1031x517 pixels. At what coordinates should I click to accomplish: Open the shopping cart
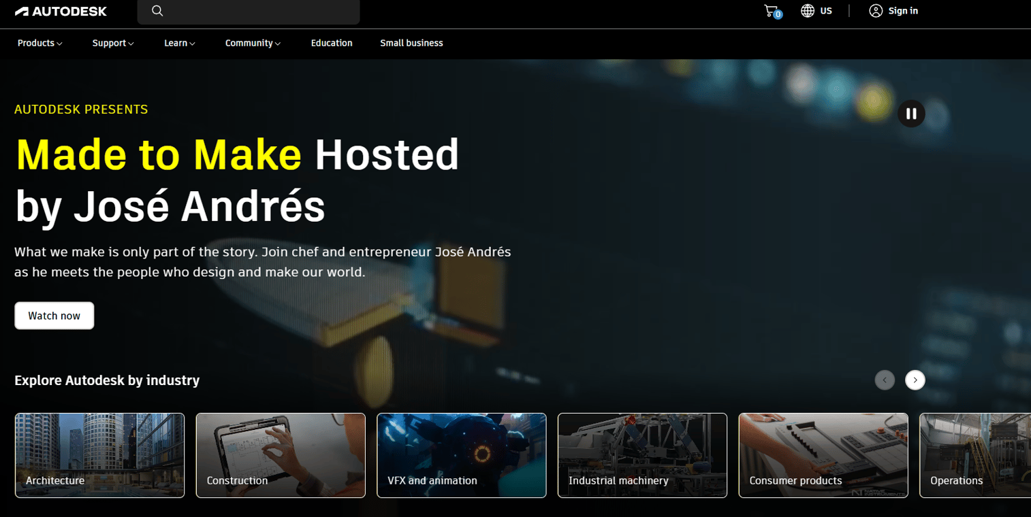pyautogui.click(x=772, y=11)
